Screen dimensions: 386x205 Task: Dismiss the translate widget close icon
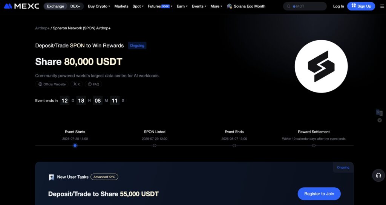pos(380,120)
